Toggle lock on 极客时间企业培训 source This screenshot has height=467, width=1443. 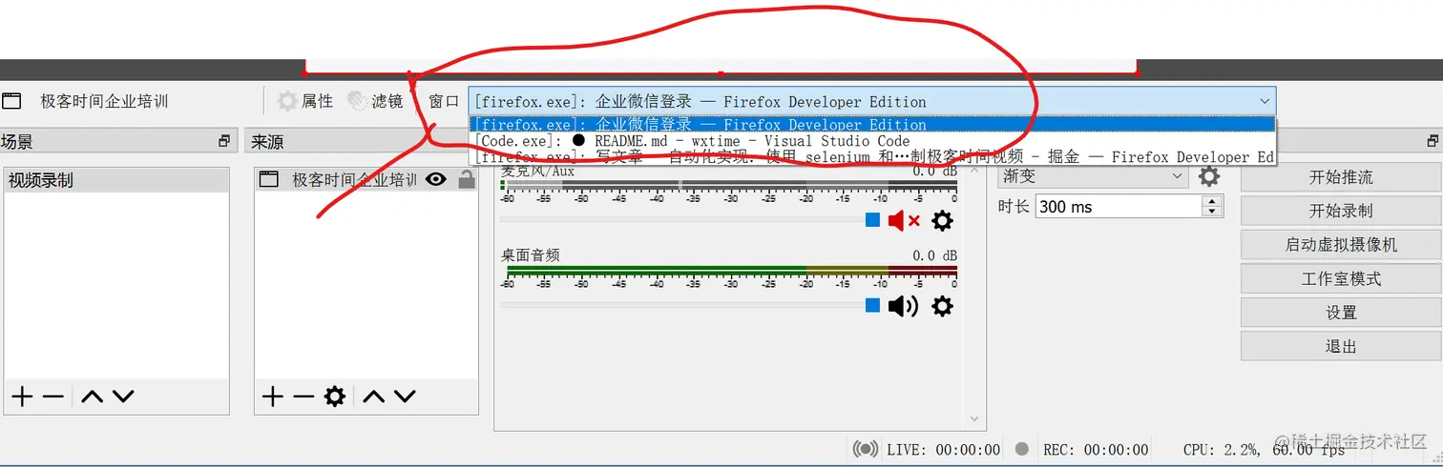click(x=467, y=179)
